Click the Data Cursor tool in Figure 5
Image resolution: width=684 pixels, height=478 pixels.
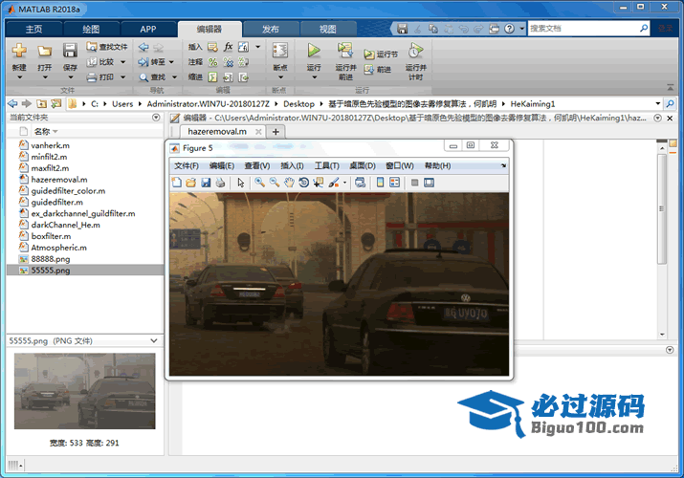[318, 182]
